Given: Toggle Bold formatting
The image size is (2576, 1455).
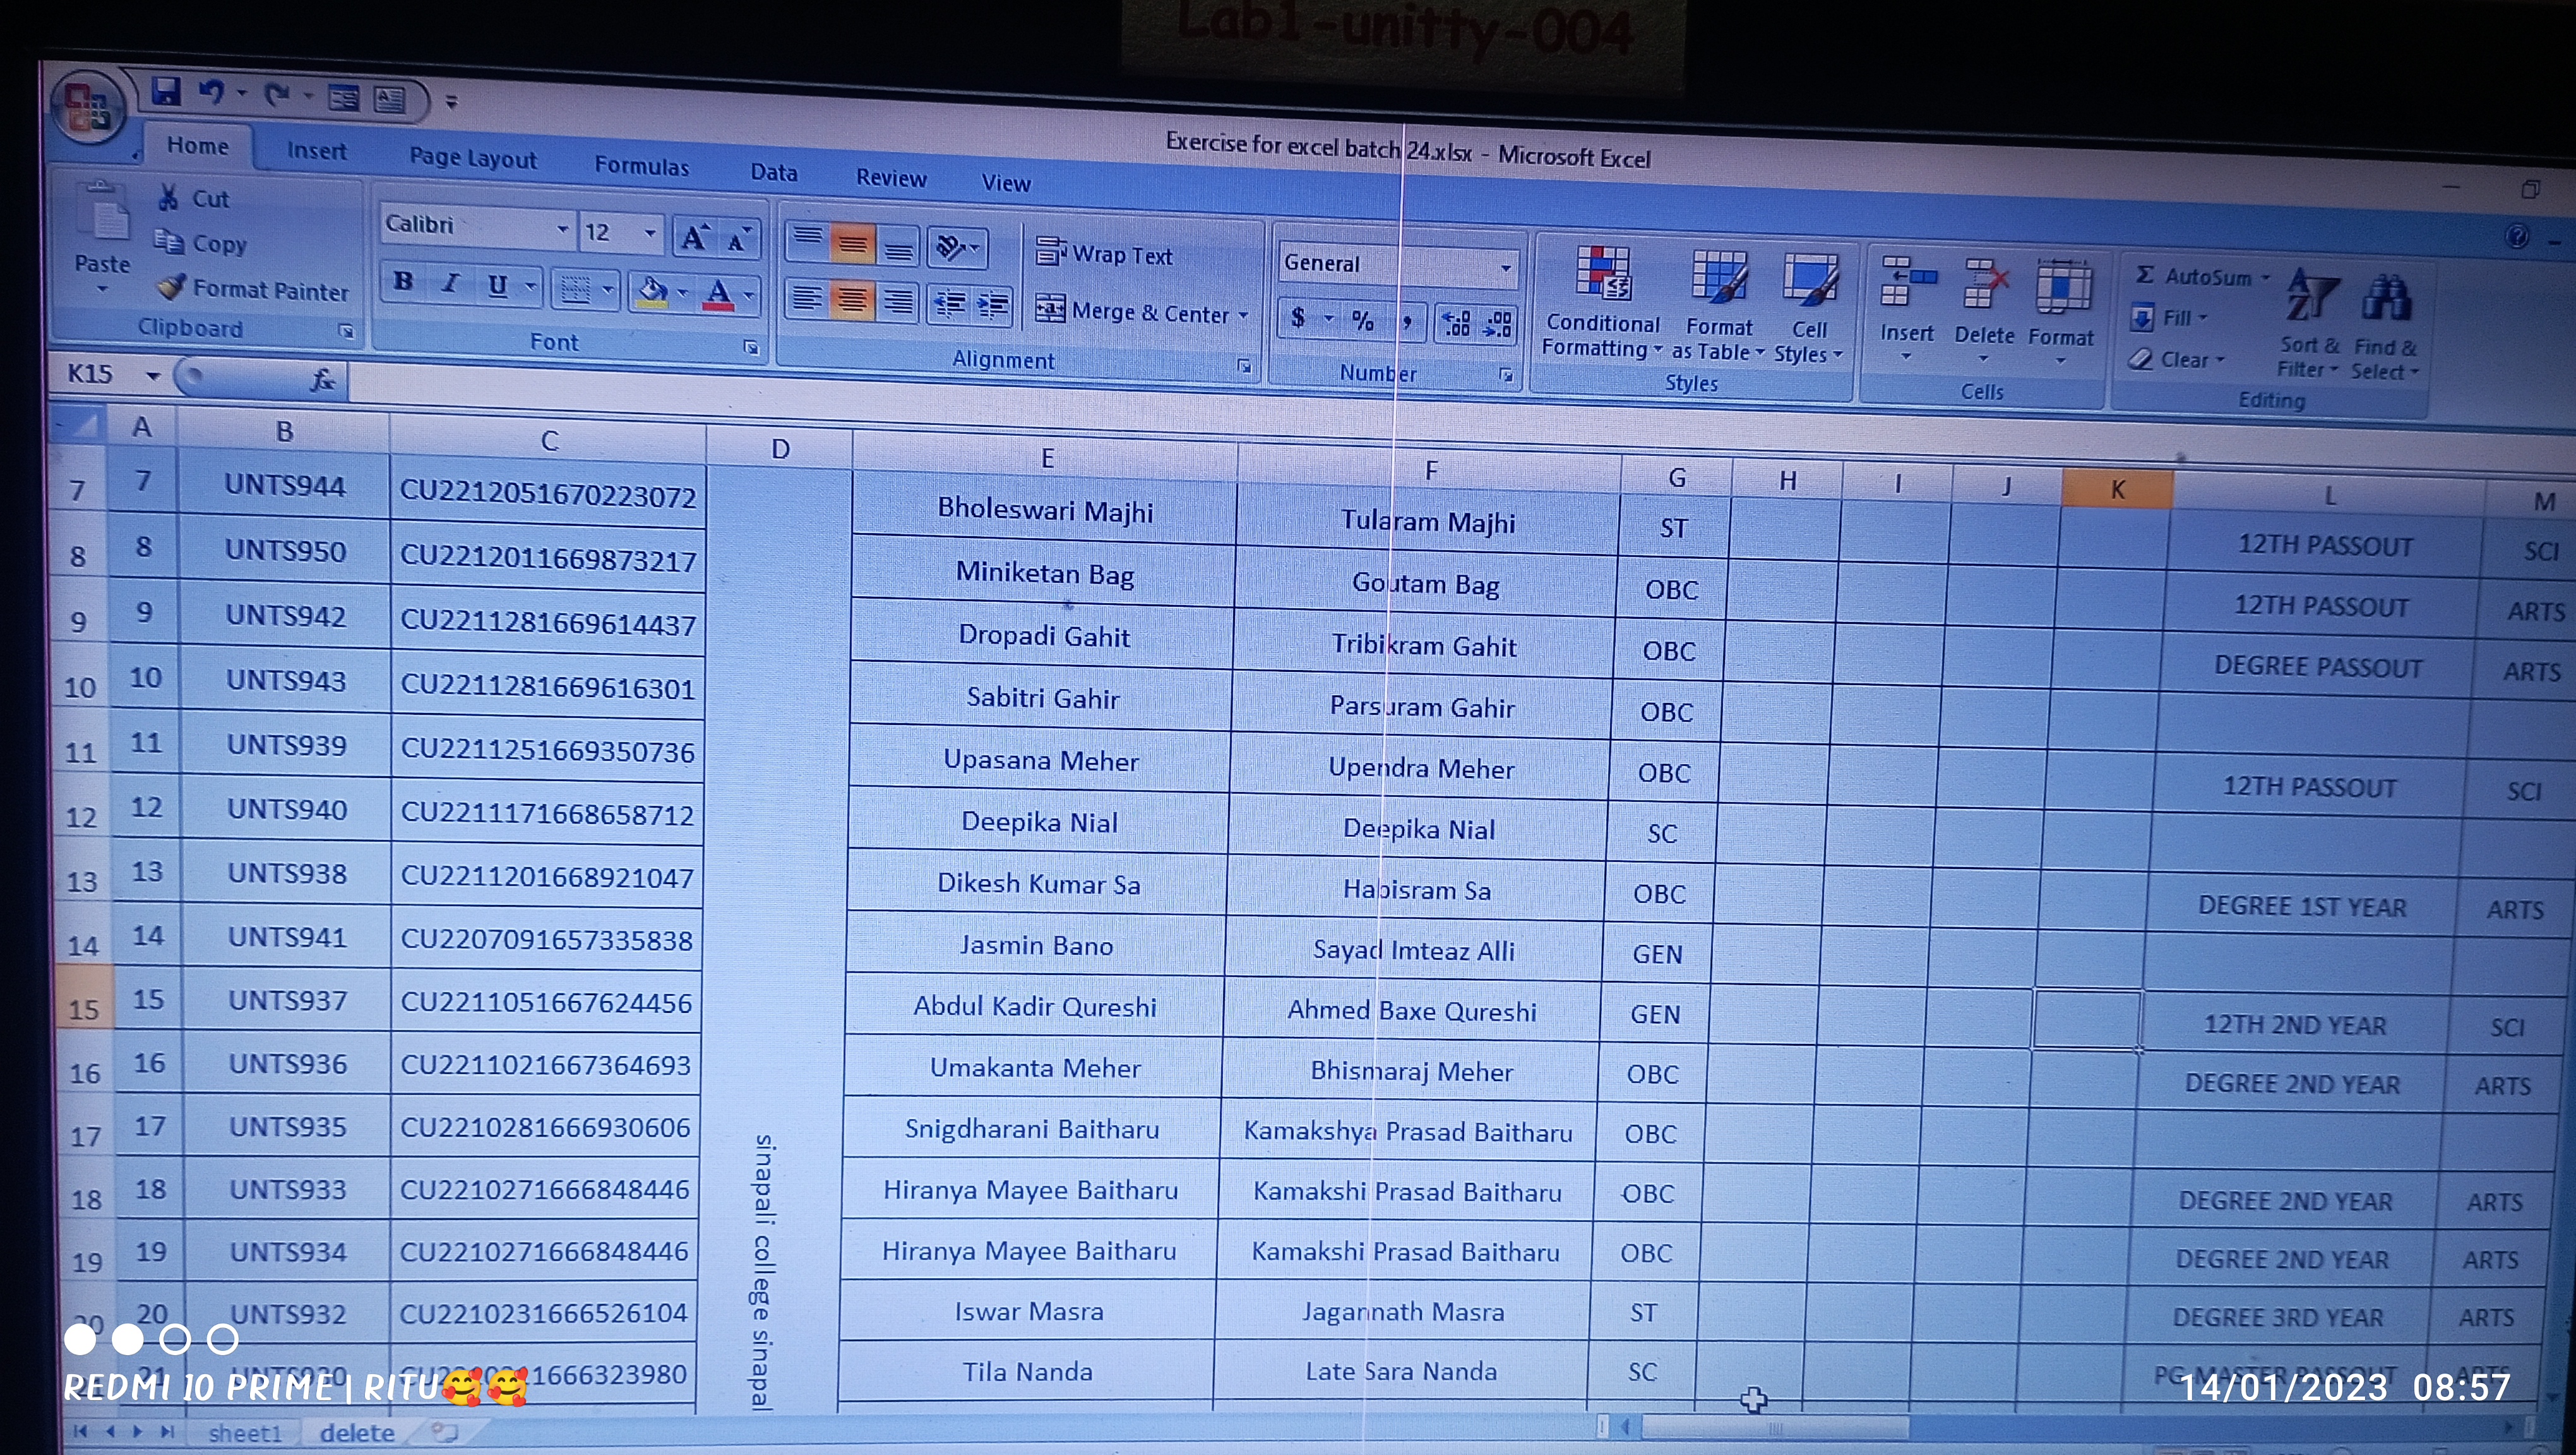Looking at the screenshot, I should (403, 282).
